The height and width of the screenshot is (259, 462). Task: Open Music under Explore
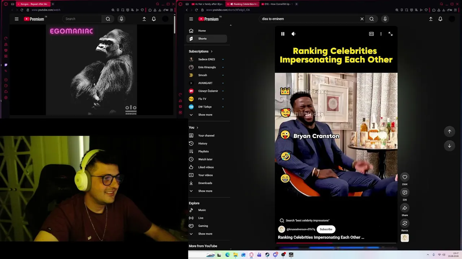(x=207, y=210)
